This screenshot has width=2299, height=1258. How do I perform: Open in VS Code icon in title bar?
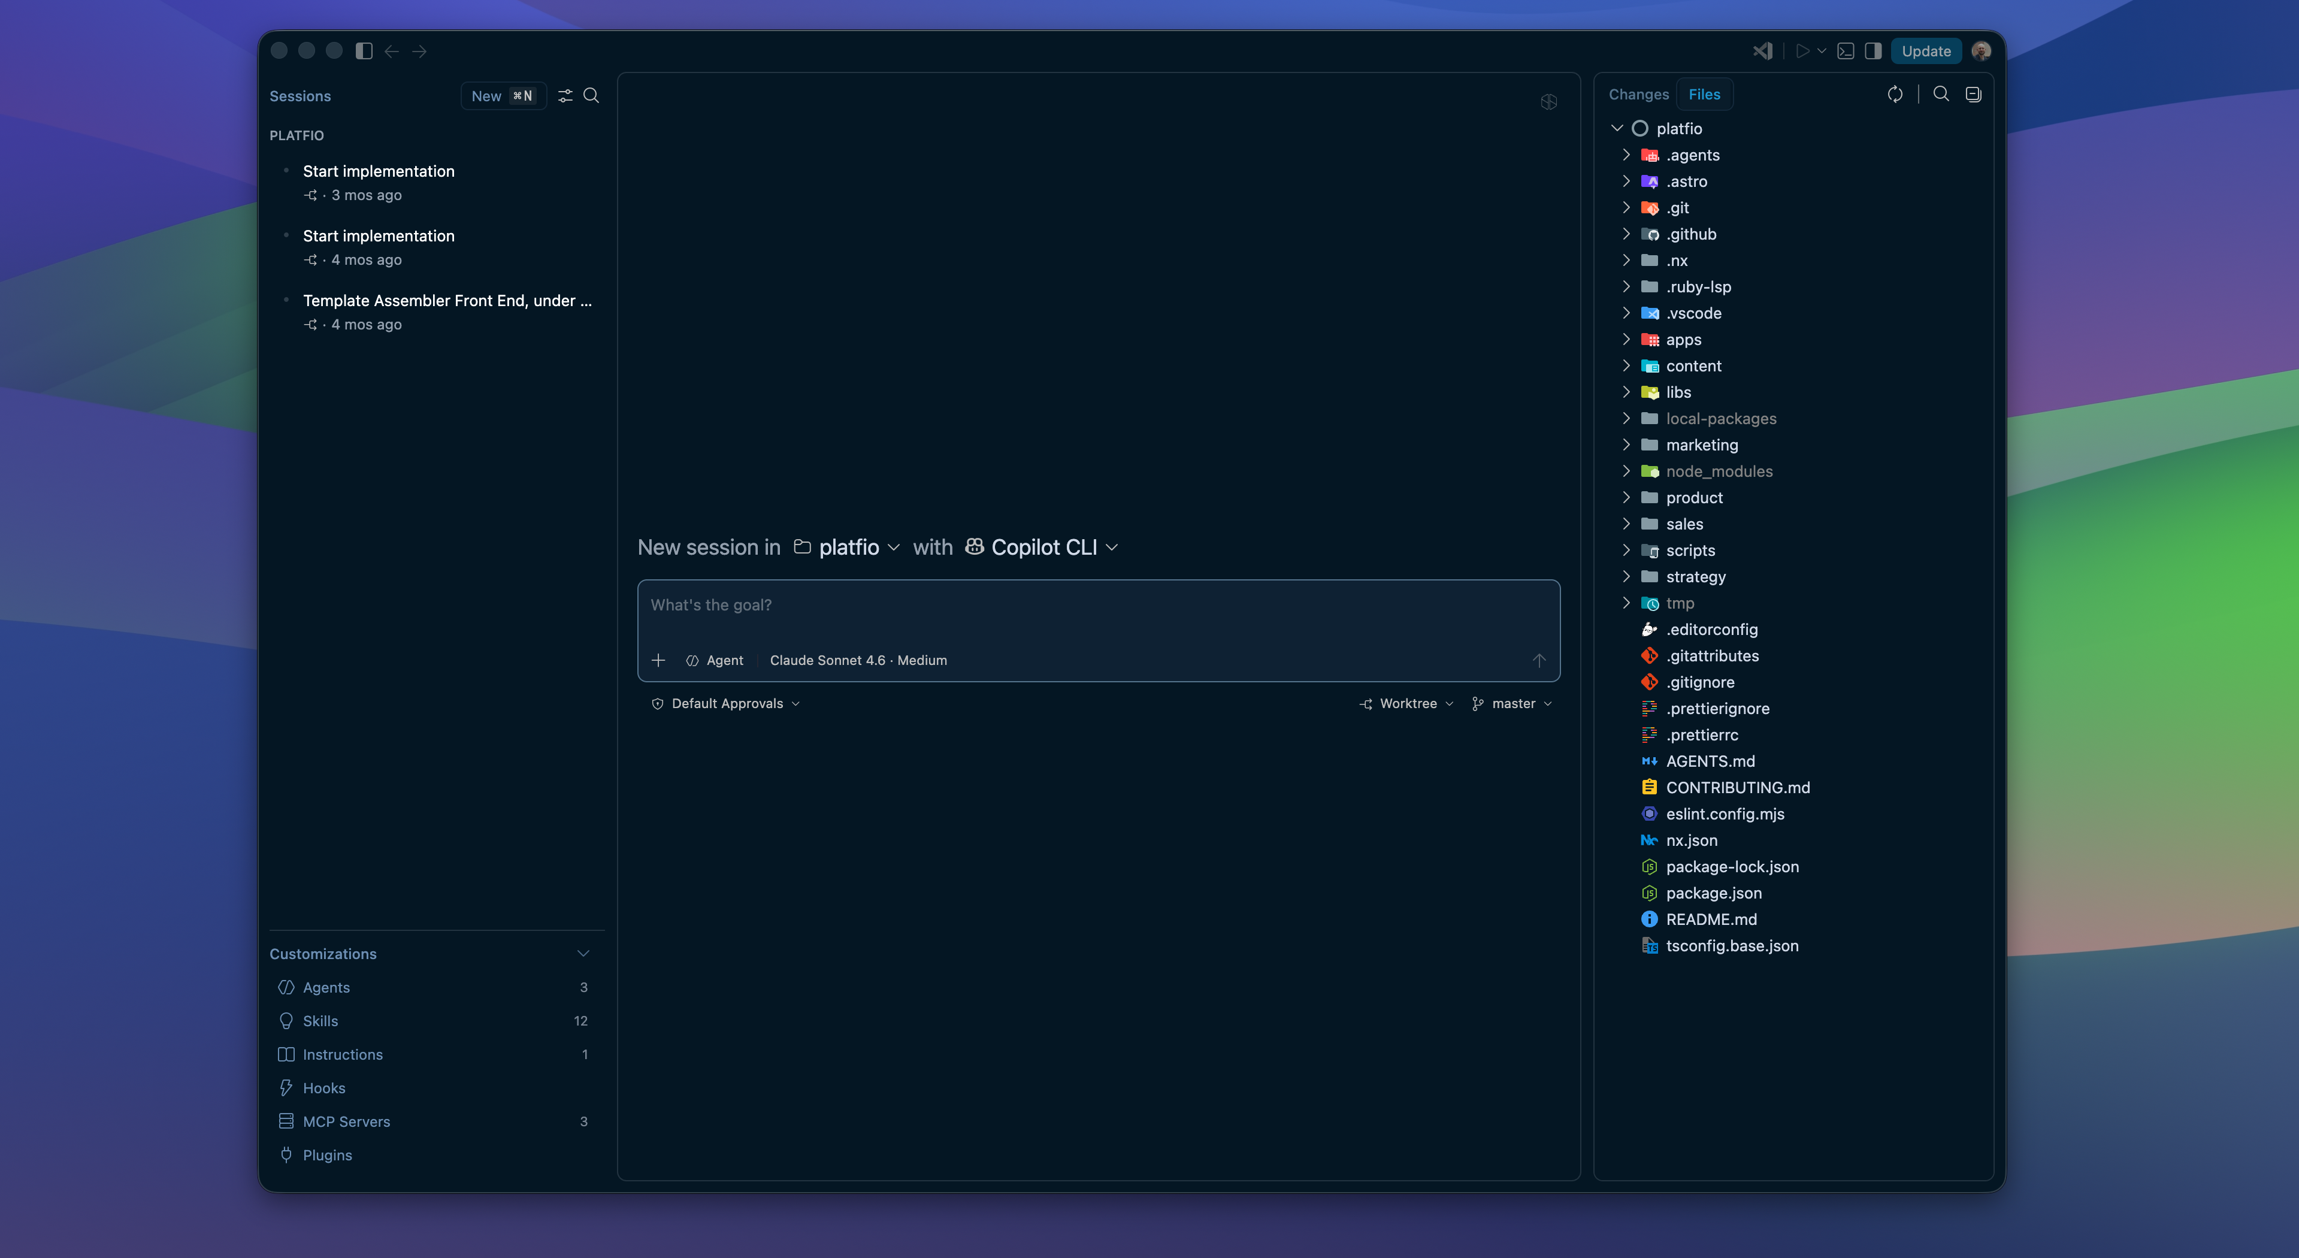[1763, 51]
